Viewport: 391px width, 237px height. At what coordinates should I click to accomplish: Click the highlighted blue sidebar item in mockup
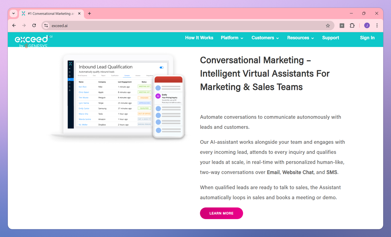pos(70,79)
